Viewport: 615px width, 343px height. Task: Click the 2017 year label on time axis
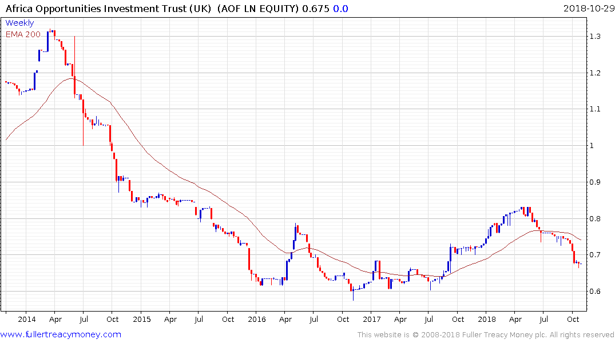(x=372, y=319)
